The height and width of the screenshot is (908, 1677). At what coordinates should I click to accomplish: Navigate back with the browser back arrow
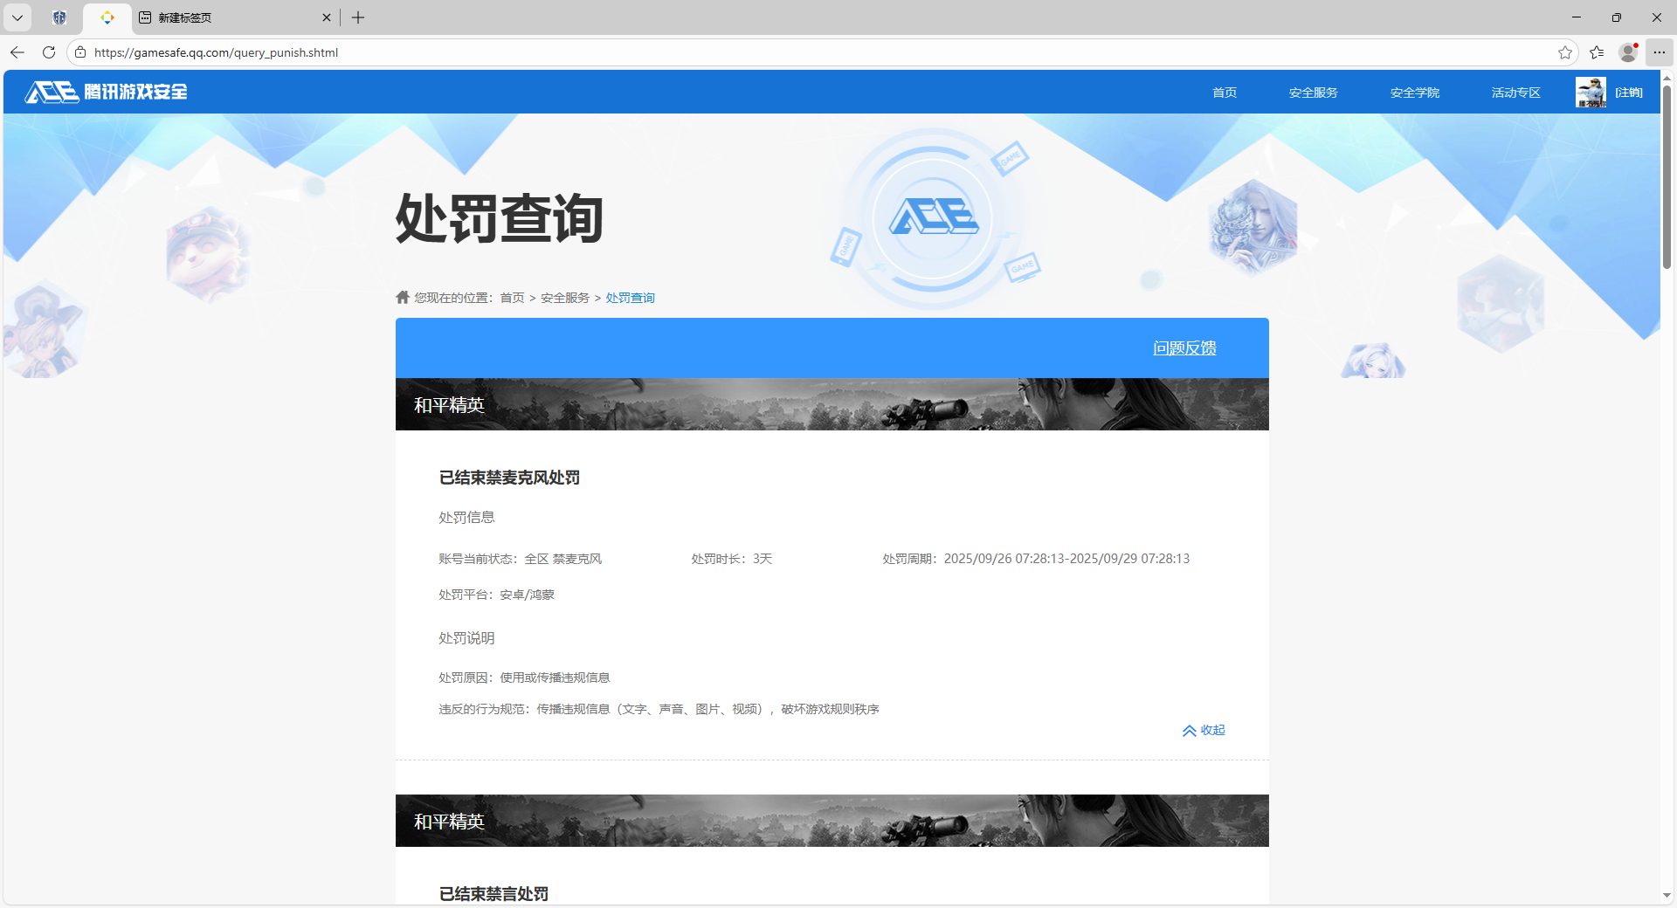tap(17, 52)
